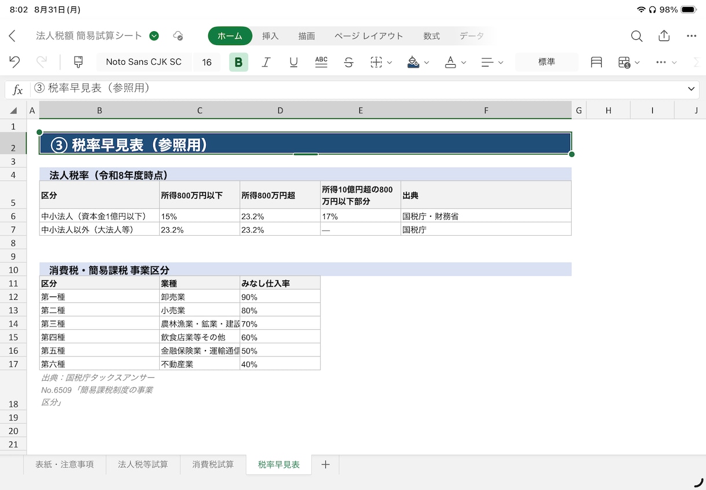
Task: Click the text alignment icon
Action: click(x=487, y=62)
